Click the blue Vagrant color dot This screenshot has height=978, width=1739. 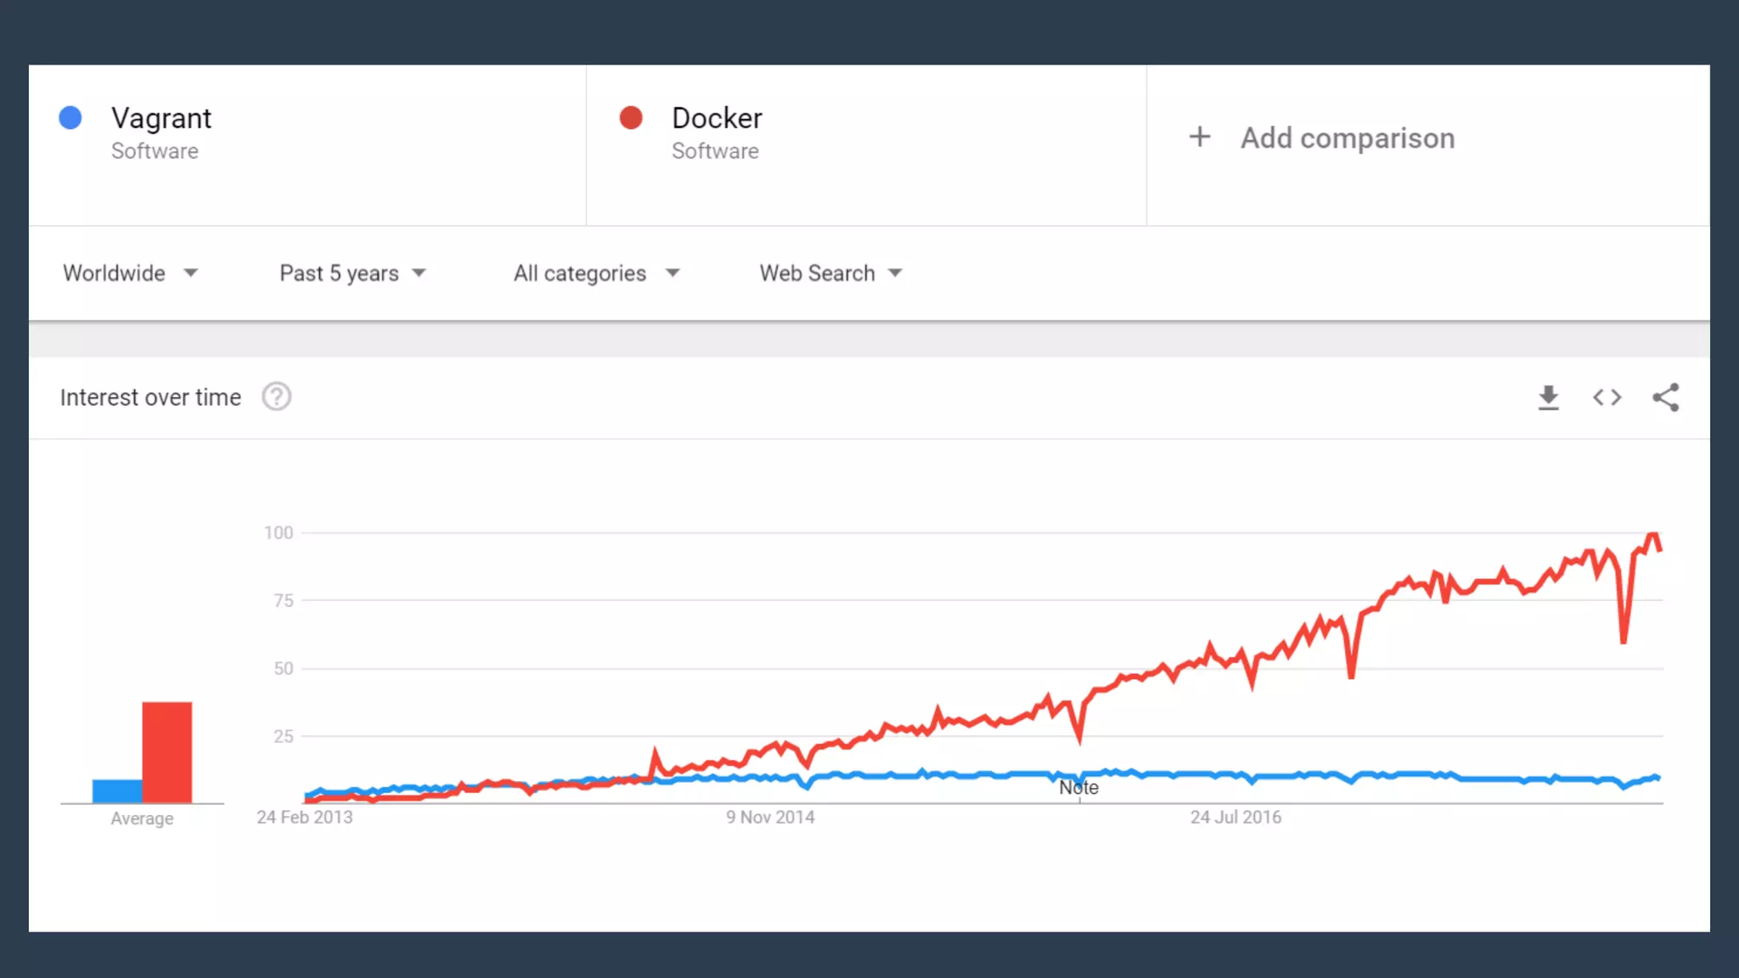[70, 118]
